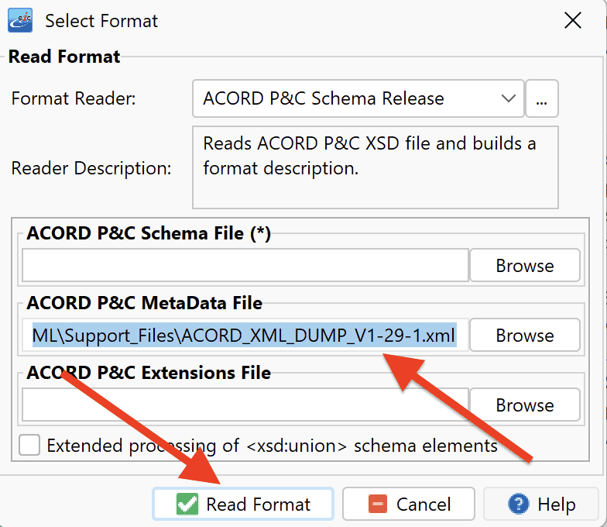This screenshot has width=607, height=527.
Task: Click the MetaData File path field
Action: pyautogui.click(x=245, y=335)
